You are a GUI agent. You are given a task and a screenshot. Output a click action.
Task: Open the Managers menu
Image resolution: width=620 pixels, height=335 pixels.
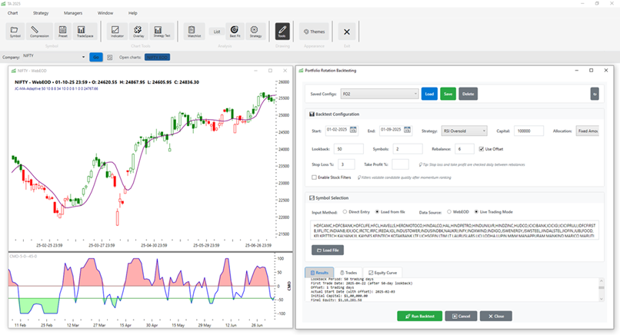point(73,13)
